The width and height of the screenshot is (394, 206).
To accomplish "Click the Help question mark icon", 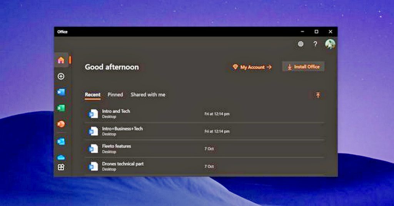I will click(315, 44).
